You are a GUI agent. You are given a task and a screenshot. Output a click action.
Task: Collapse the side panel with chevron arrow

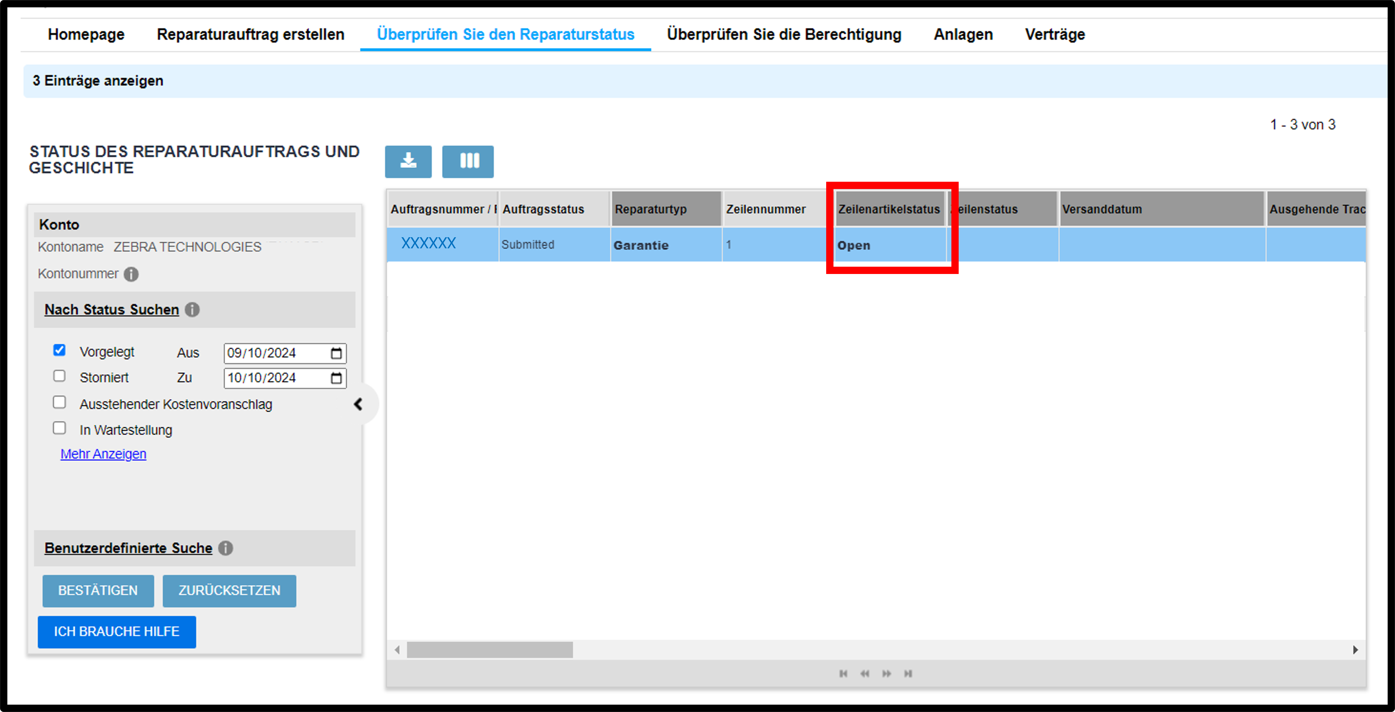click(x=358, y=404)
